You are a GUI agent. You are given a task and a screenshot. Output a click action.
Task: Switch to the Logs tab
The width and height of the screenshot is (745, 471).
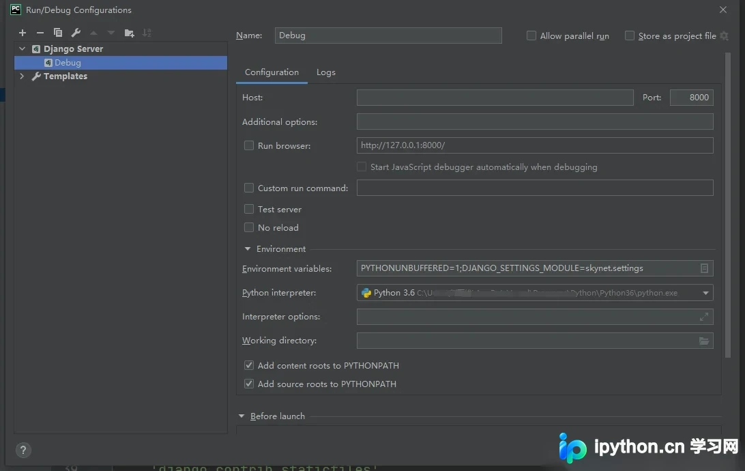[326, 72]
